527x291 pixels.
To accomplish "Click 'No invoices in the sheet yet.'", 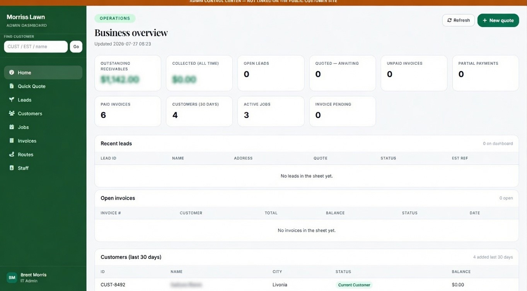I will coord(307,230).
